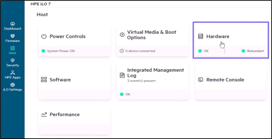Screen dimensions: 272x139
Task: Open the Power Controls card title
Action: 68,36
